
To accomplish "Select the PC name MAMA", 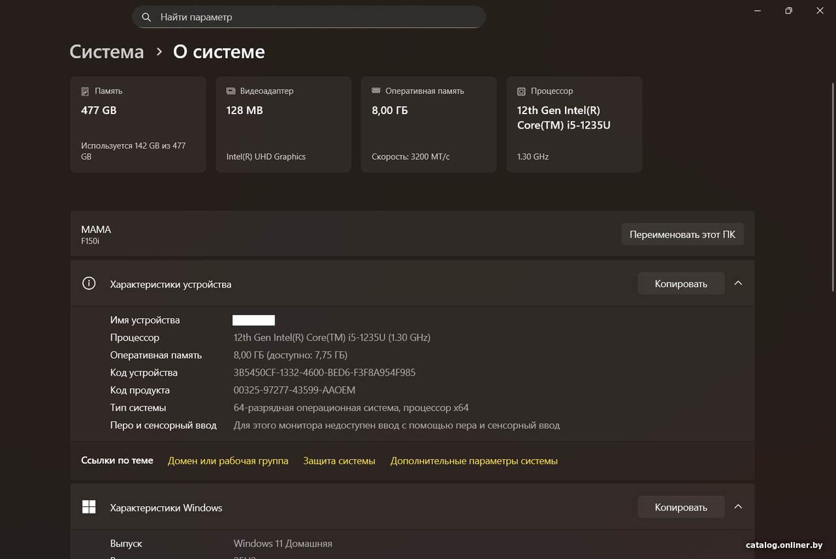I will click(x=96, y=230).
